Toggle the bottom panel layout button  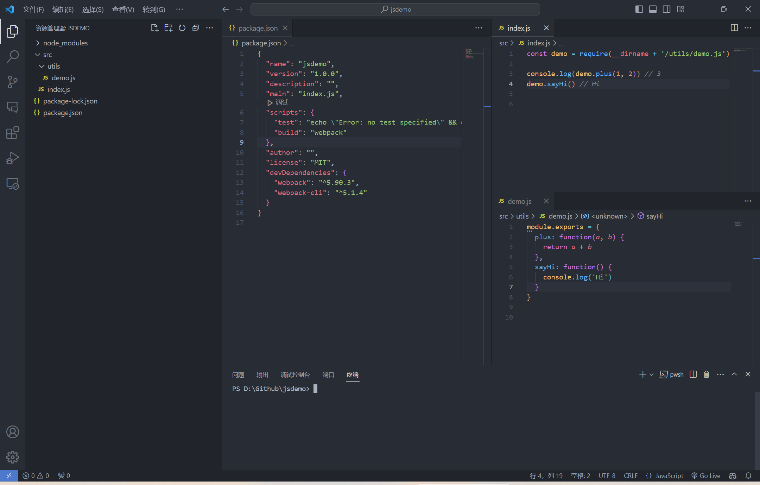coord(653,9)
